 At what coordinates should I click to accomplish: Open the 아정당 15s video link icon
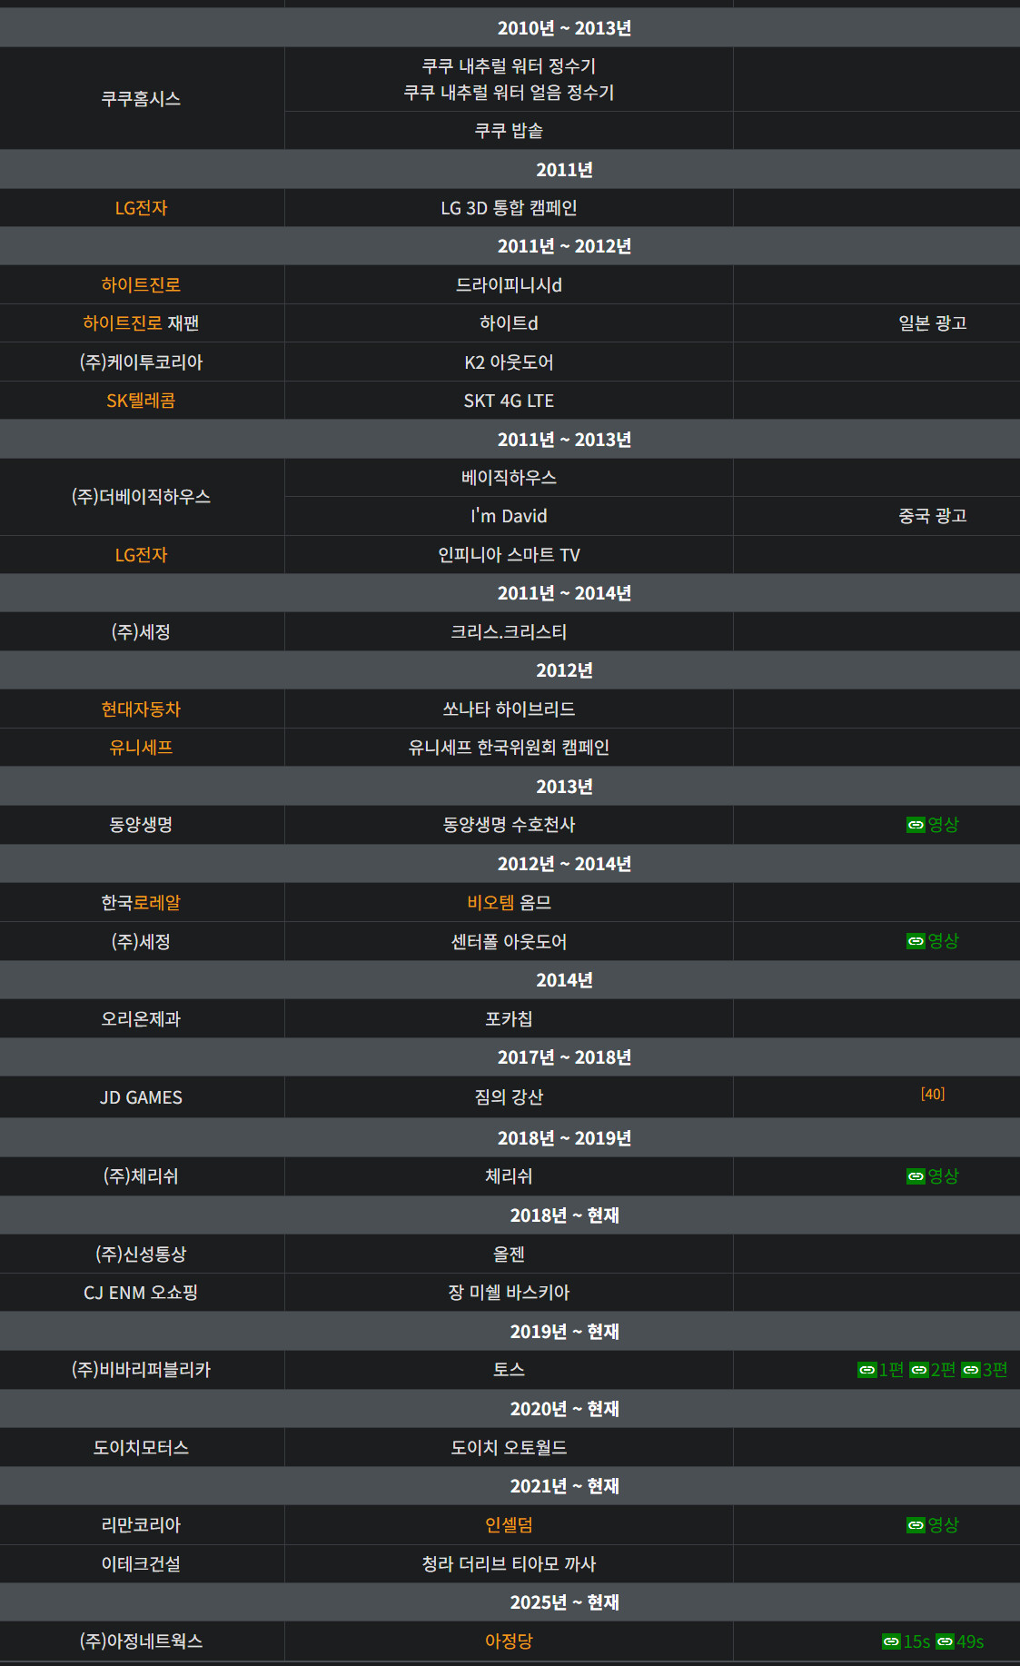pos(891,1641)
